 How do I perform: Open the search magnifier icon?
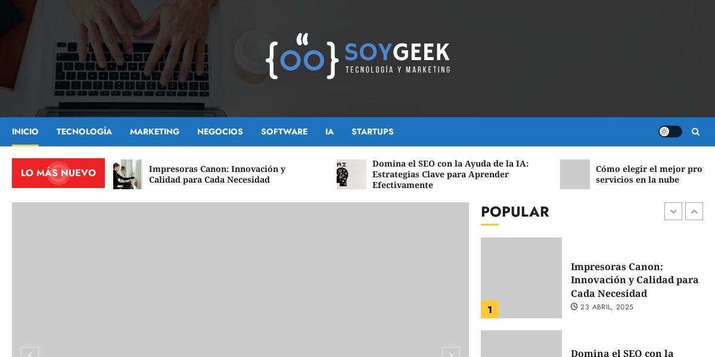695,131
